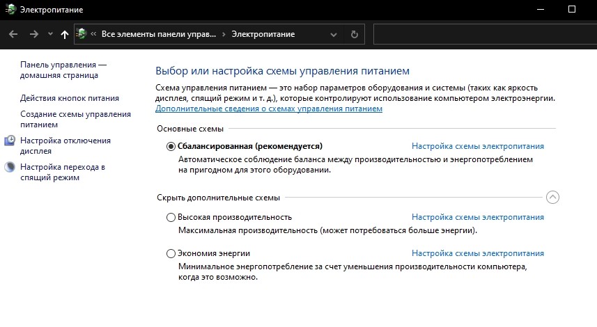The height and width of the screenshot is (327, 597).
Task: Click the Control Panel search field
Action: pos(484,34)
